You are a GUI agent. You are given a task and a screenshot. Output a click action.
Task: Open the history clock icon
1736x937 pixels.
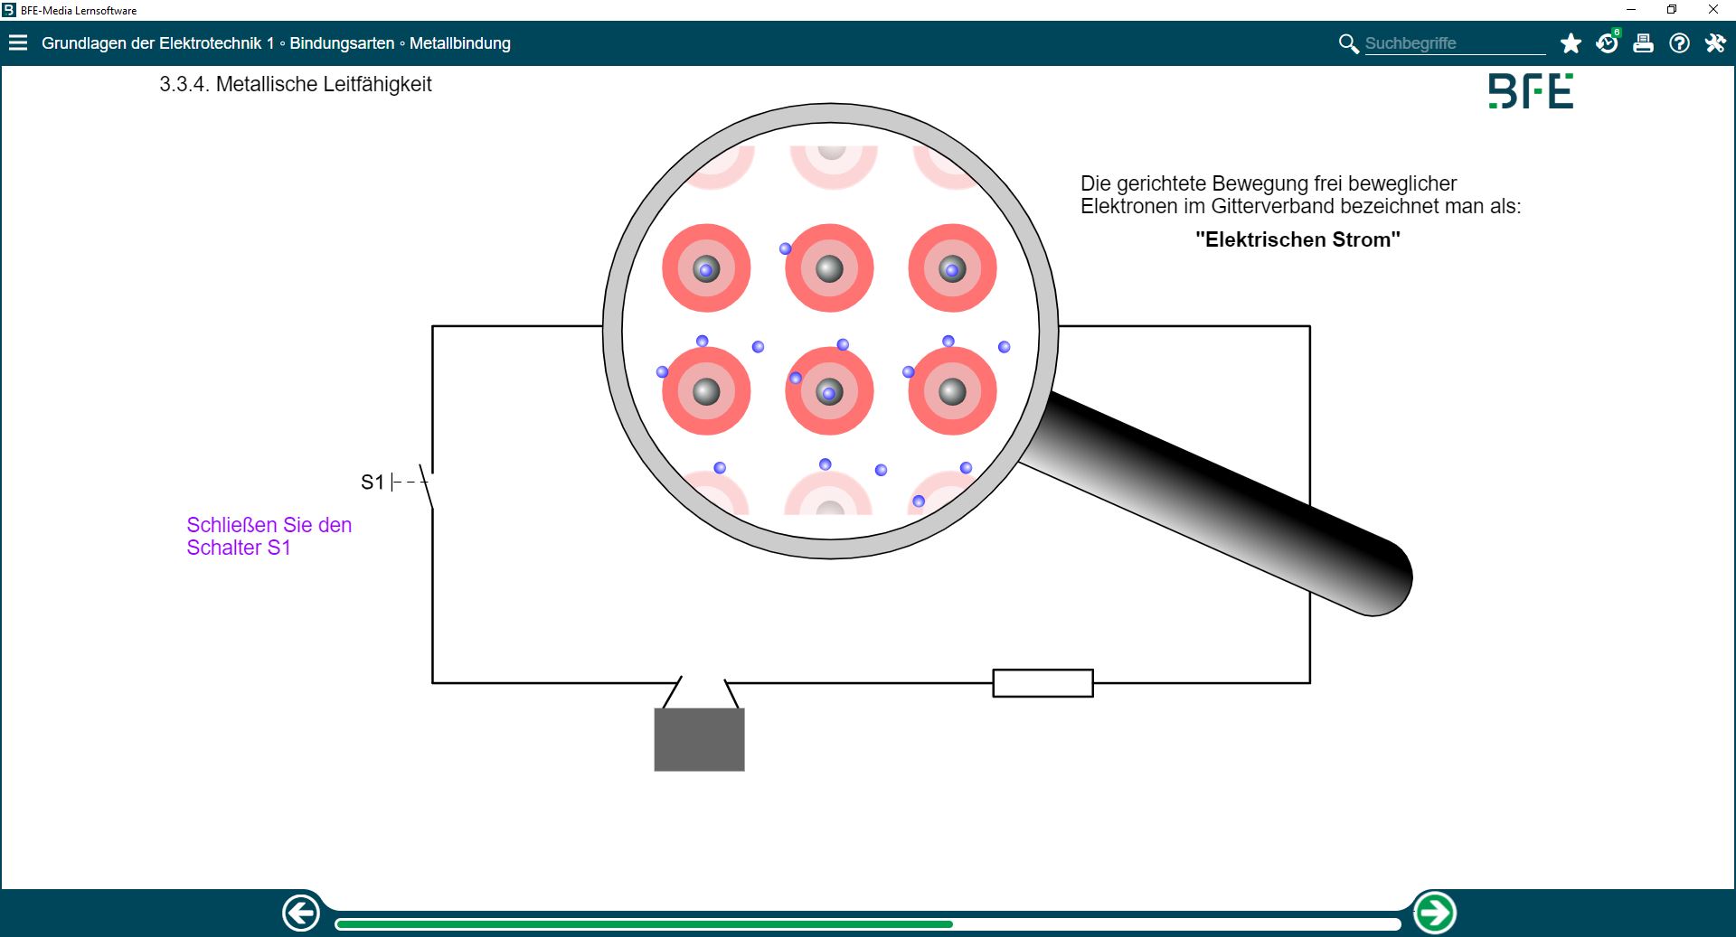[x=1607, y=43]
